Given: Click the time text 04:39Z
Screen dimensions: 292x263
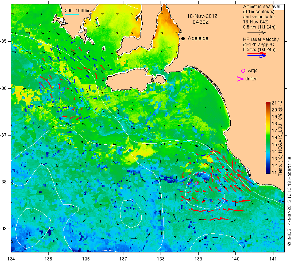Looking at the screenshot, I should 200,22.
